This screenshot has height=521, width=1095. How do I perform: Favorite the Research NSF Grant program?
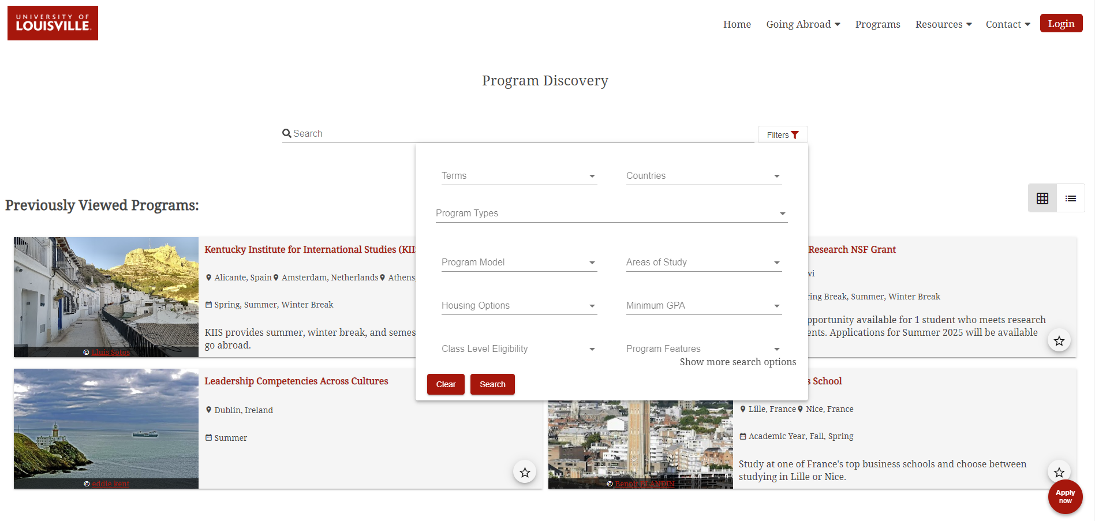click(x=1059, y=341)
